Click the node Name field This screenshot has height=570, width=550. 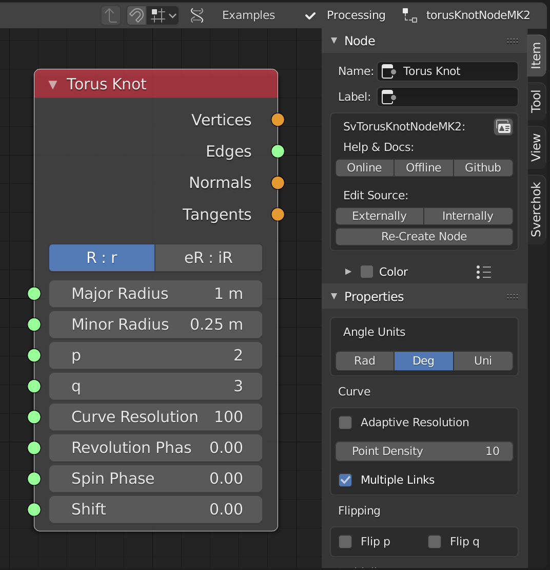[447, 71]
